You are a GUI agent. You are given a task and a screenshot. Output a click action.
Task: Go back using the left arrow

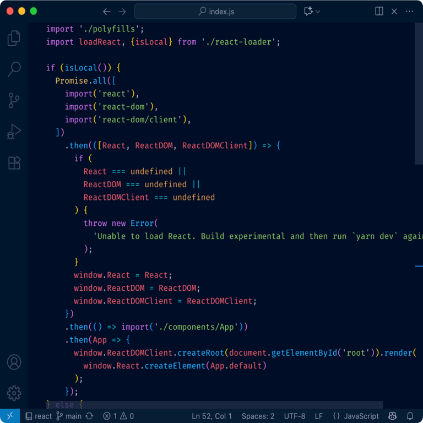pos(107,11)
